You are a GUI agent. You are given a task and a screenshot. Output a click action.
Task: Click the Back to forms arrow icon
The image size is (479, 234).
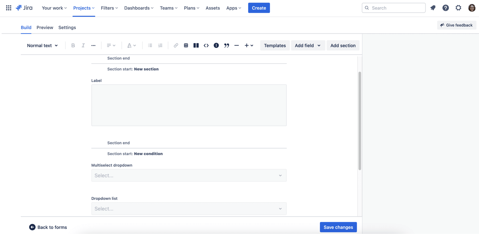[x=32, y=227]
